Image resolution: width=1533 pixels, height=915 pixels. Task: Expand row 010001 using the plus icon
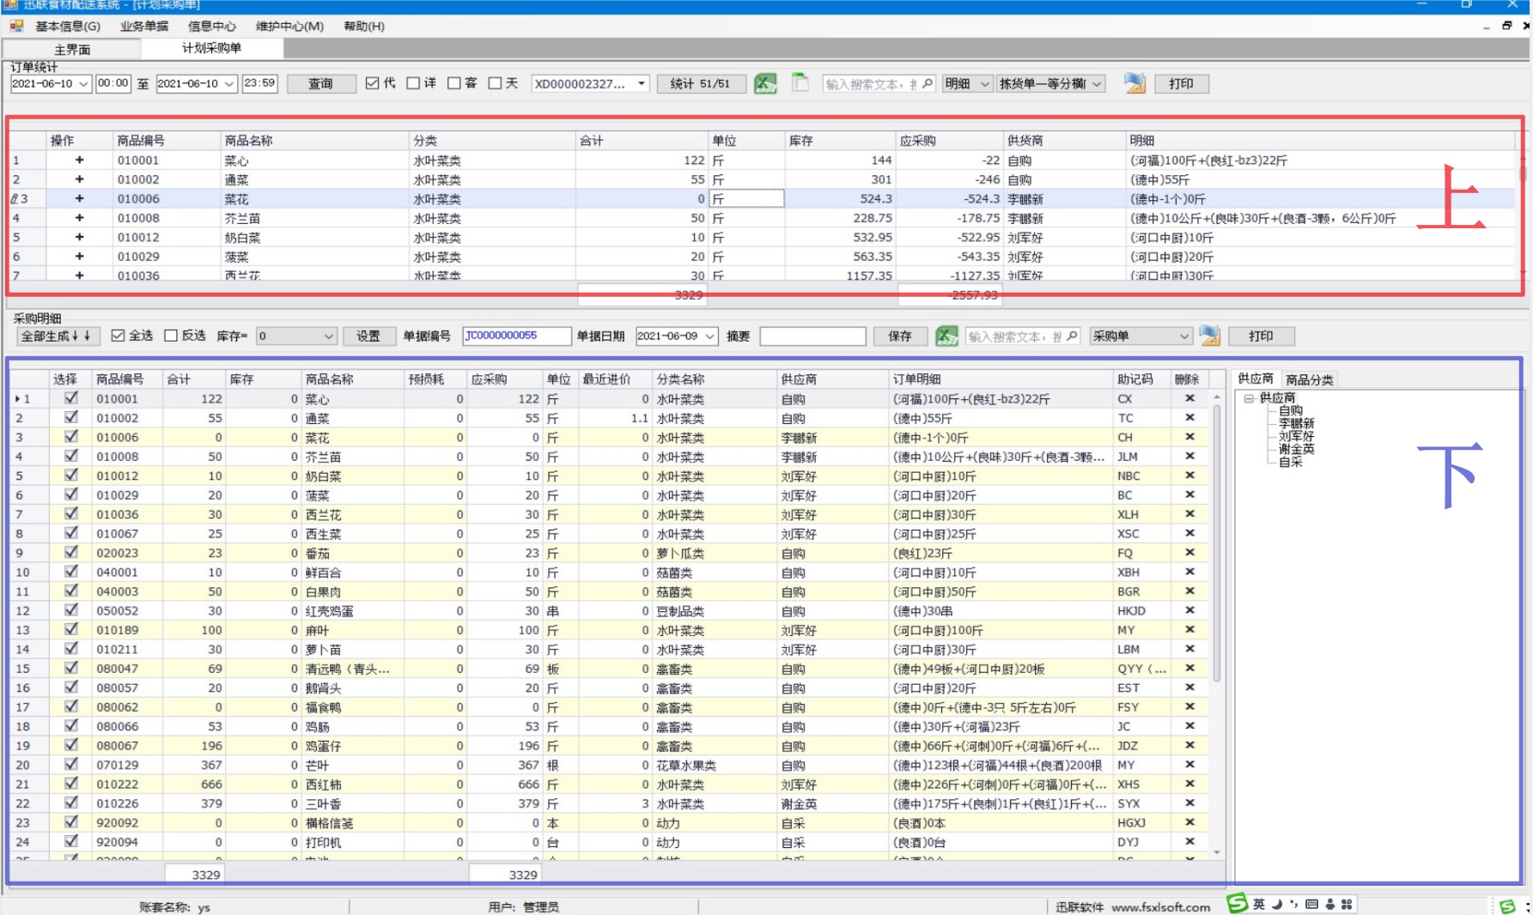[79, 160]
